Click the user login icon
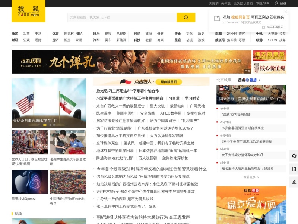 pyautogui.click(x=276, y=3)
